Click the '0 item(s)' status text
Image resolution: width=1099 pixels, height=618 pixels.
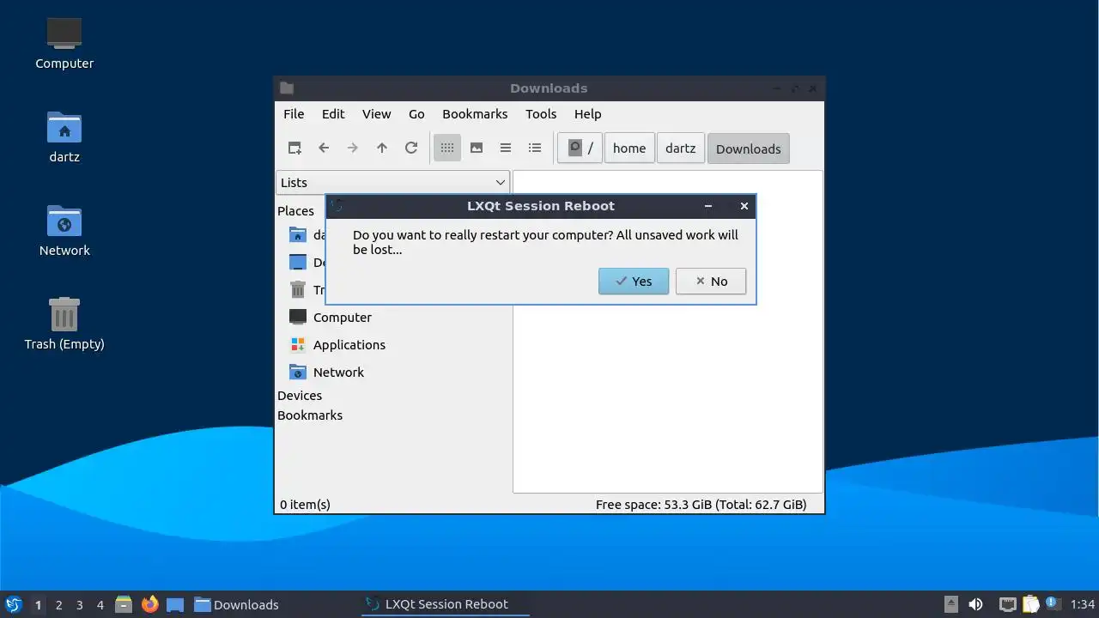click(305, 505)
